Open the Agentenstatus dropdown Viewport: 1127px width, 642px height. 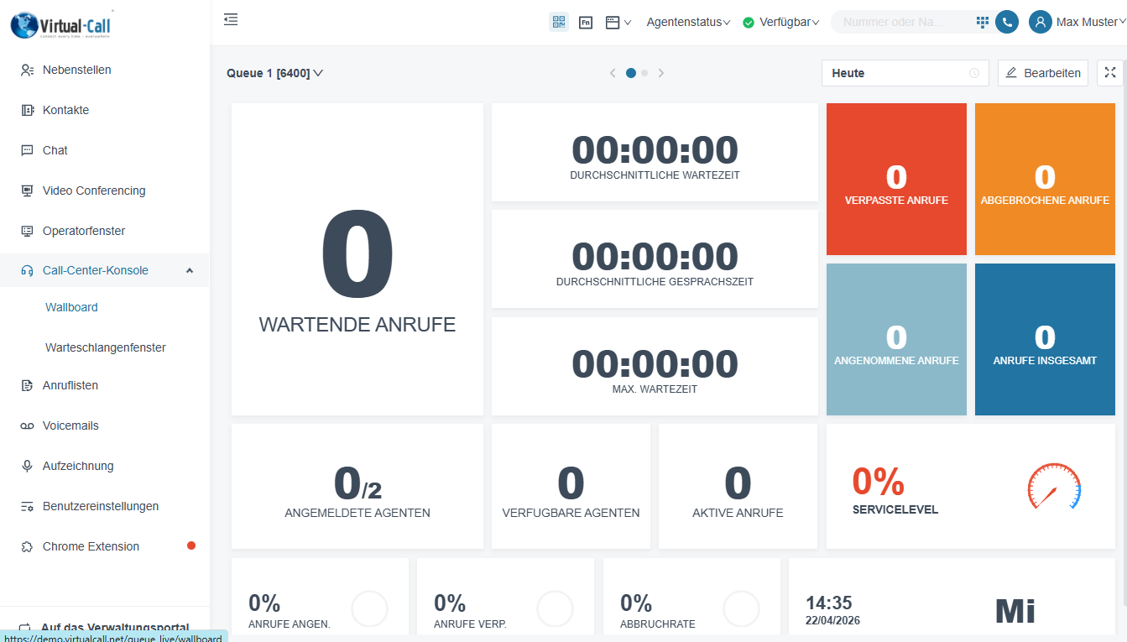[688, 23]
